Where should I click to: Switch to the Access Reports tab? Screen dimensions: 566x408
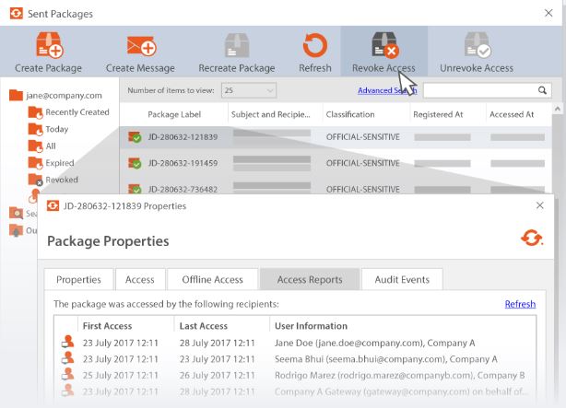[x=310, y=280]
